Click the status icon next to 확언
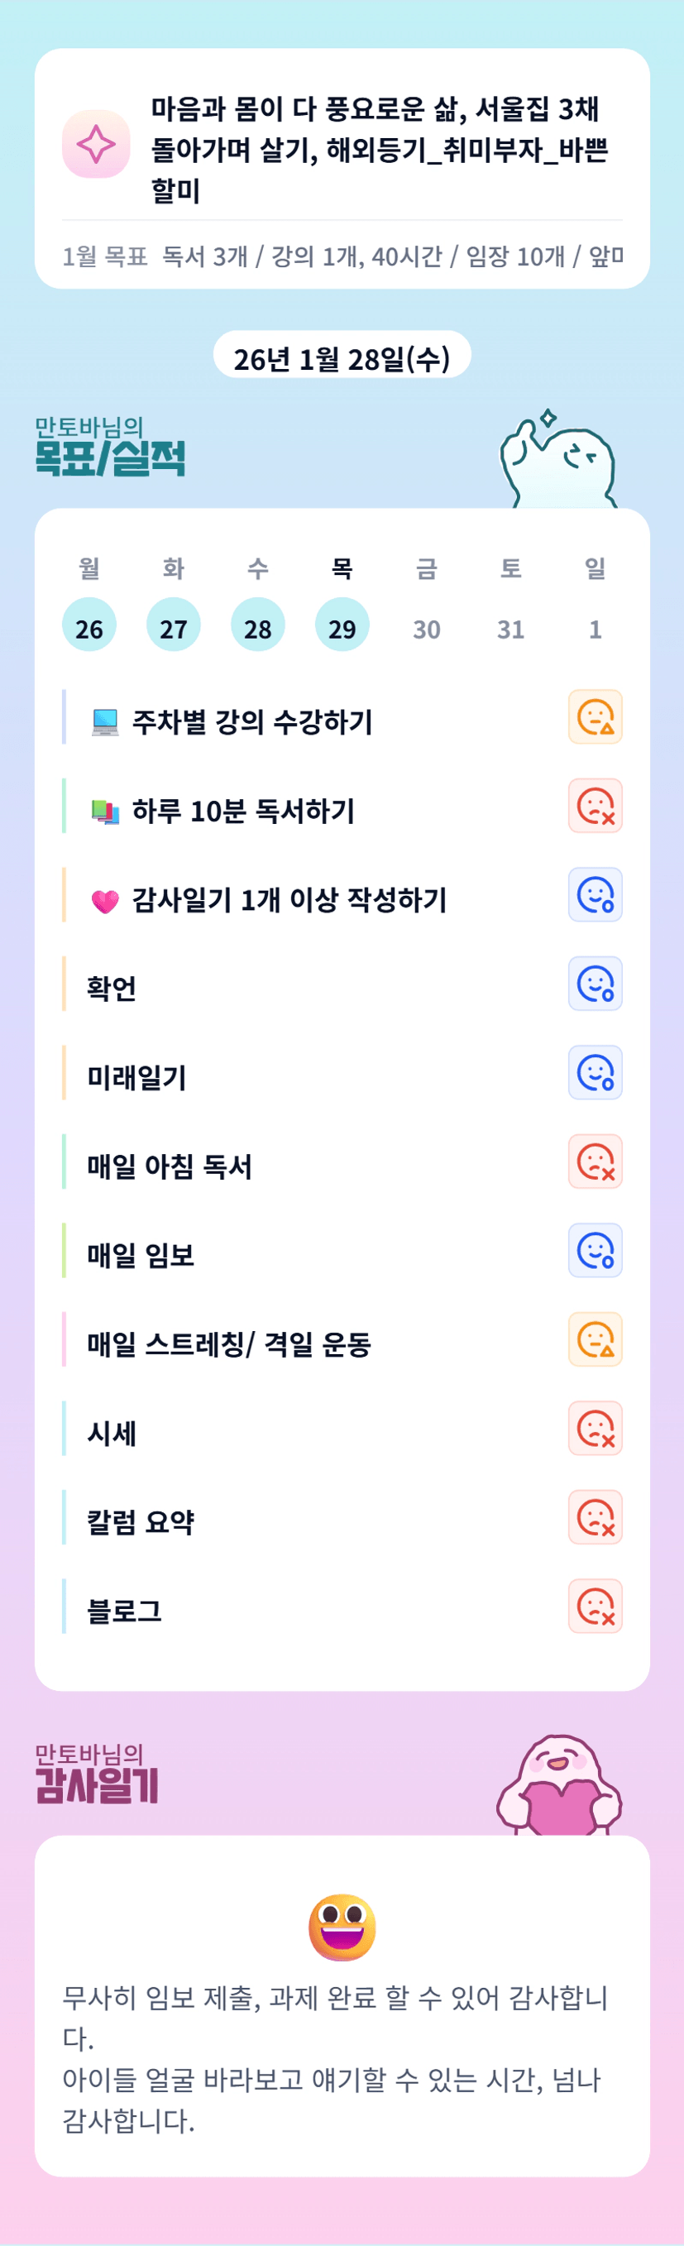Screen dimensions: 684x2246 pyautogui.click(x=596, y=984)
